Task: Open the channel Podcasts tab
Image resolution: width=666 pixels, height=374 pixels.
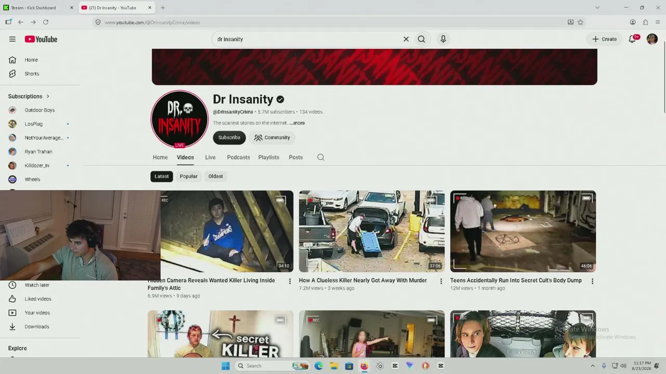Action: tap(238, 157)
